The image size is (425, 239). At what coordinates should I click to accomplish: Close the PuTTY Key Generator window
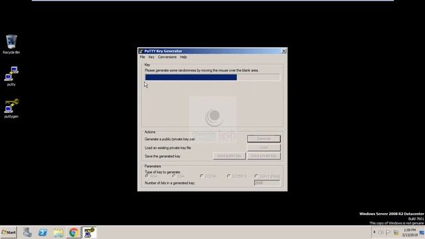pos(284,51)
